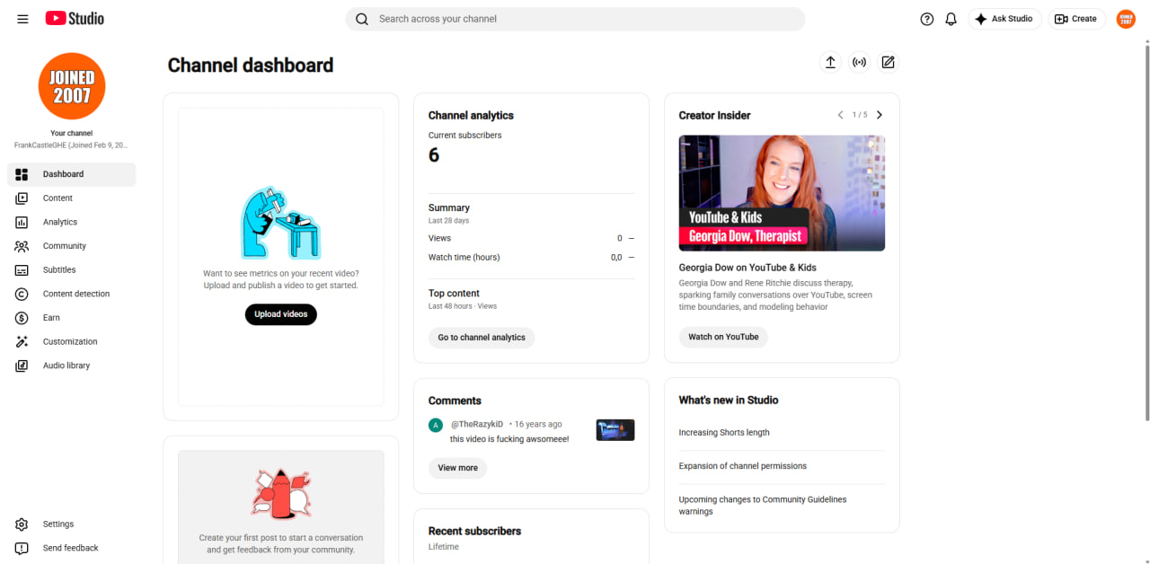Open the large channel profile picture

tap(72, 86)
